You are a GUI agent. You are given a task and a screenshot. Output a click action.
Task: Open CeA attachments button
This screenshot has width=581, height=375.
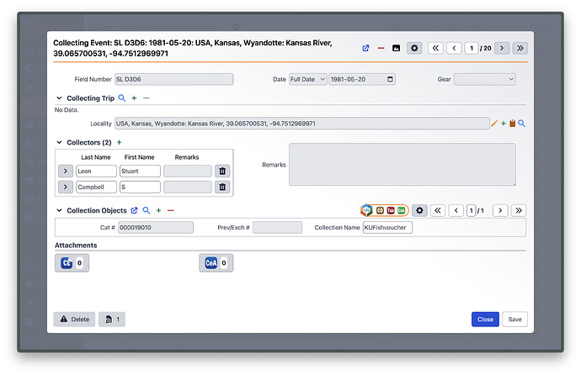(x=216, y=263)
